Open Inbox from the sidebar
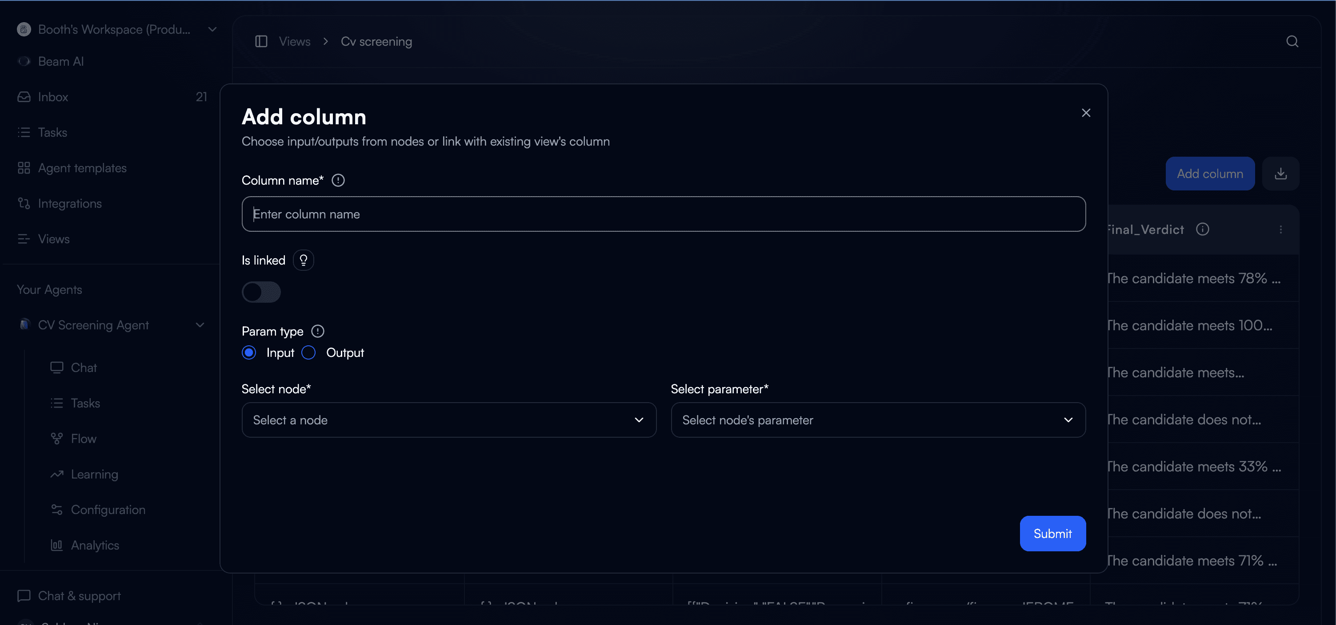 53,97
